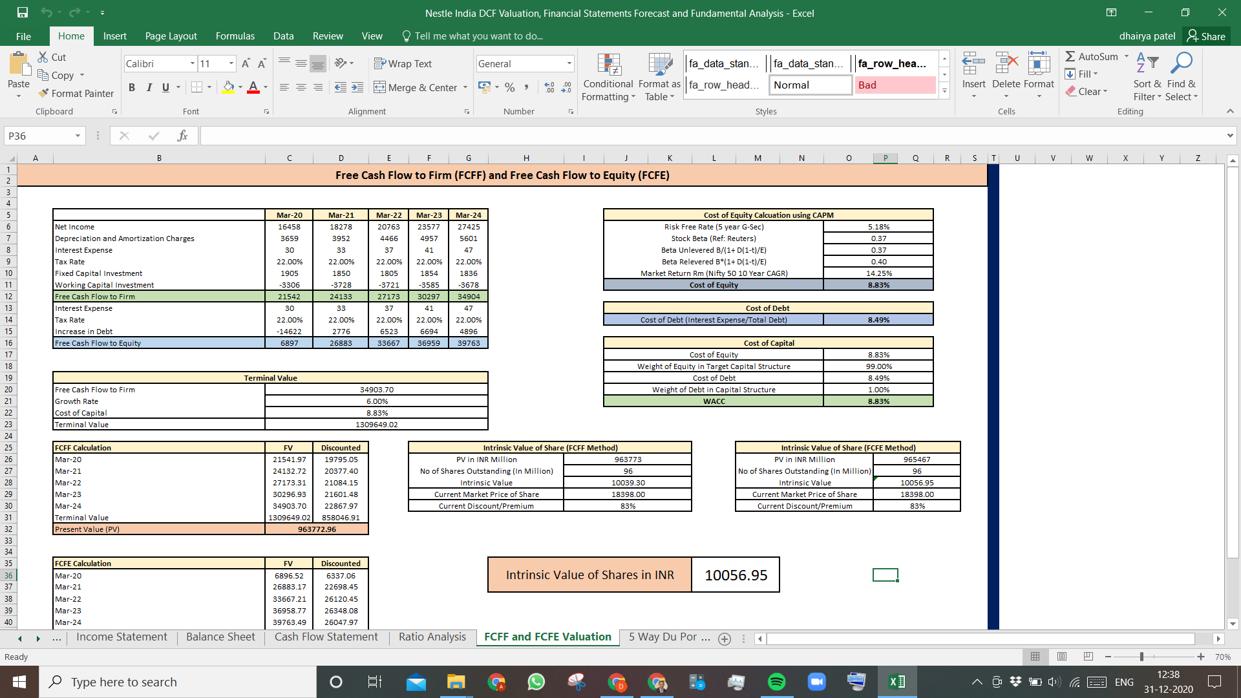Click into the formula bar
1241x698 pixels.
pyautogui.click(x=712, y=136)
